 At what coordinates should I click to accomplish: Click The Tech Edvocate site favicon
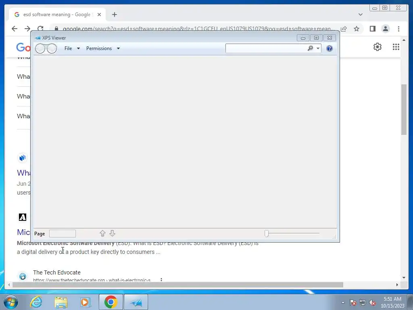(23, 276)
